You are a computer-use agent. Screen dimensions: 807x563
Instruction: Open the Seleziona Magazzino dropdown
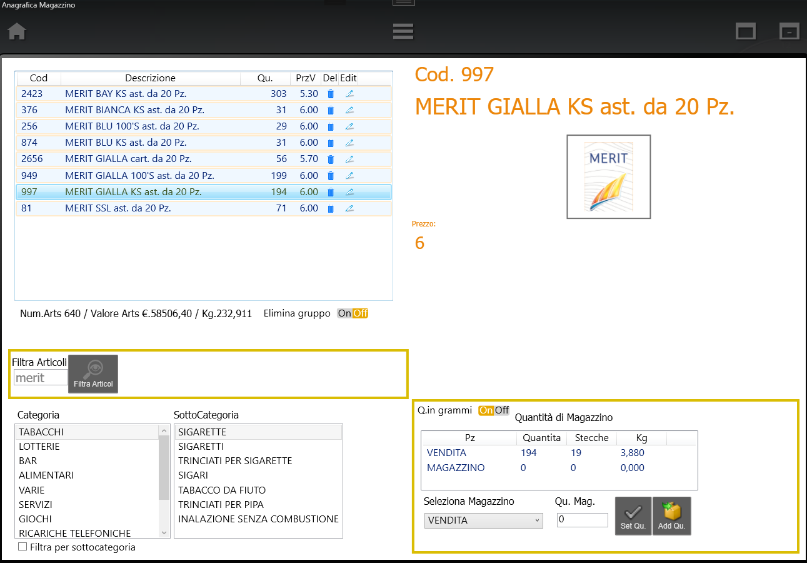[x=483, y=520]
